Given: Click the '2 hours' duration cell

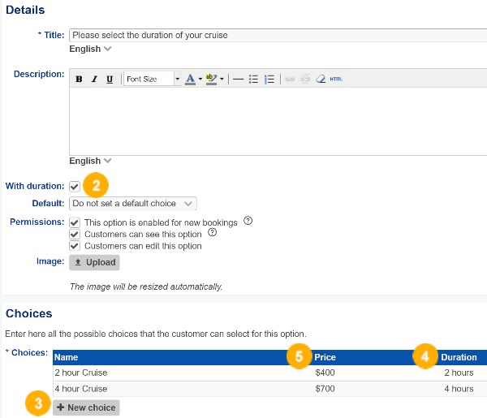Looking at the screenshot, I should (x=459, y=373).
